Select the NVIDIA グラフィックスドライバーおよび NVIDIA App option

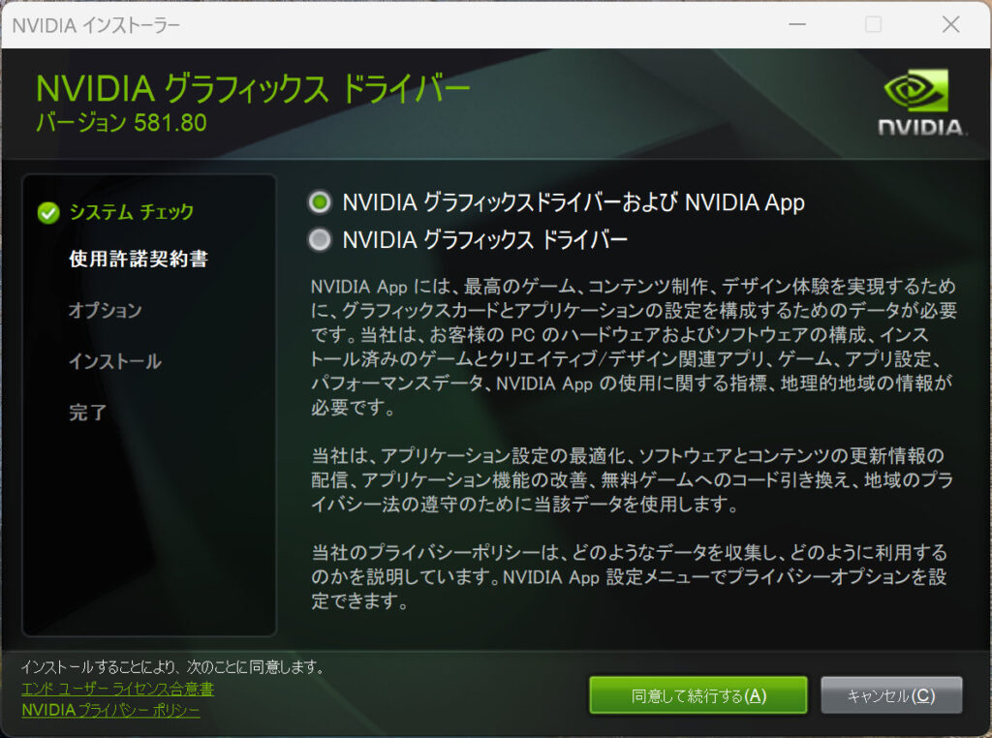click(x=318, y=202)
